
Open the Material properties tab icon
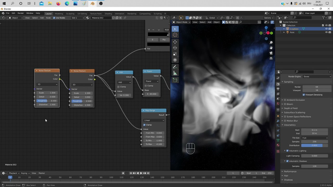[x=278, y=145]
